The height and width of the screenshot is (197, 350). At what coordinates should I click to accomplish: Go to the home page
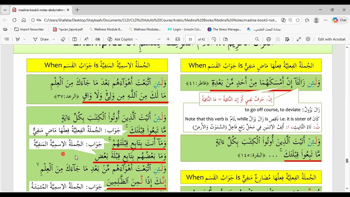coord(24,20)
